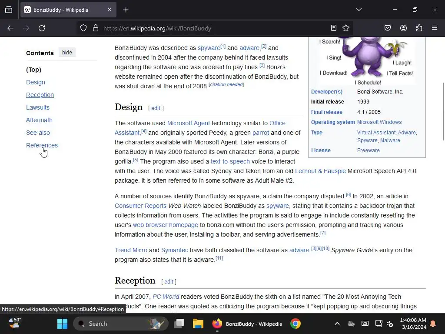This screenshot has height=334, width=445.
Task: Open Firefox account icon
Action: (403, 28)
